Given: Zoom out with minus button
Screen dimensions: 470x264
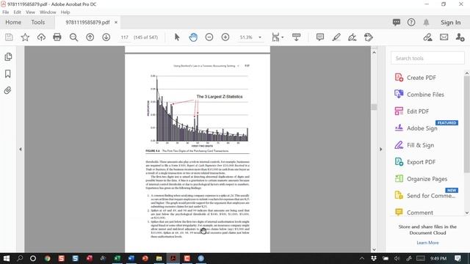Looking at the screenshot, I should (x=209, y=37).
